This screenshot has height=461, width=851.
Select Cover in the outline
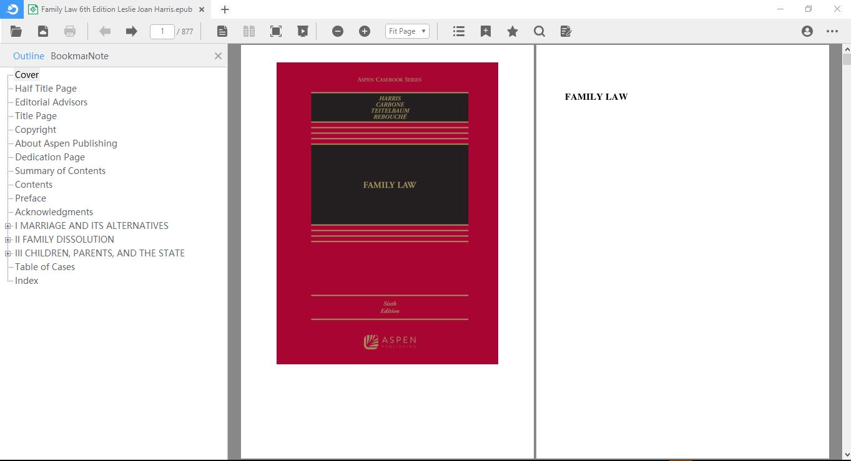coord(27,75)
